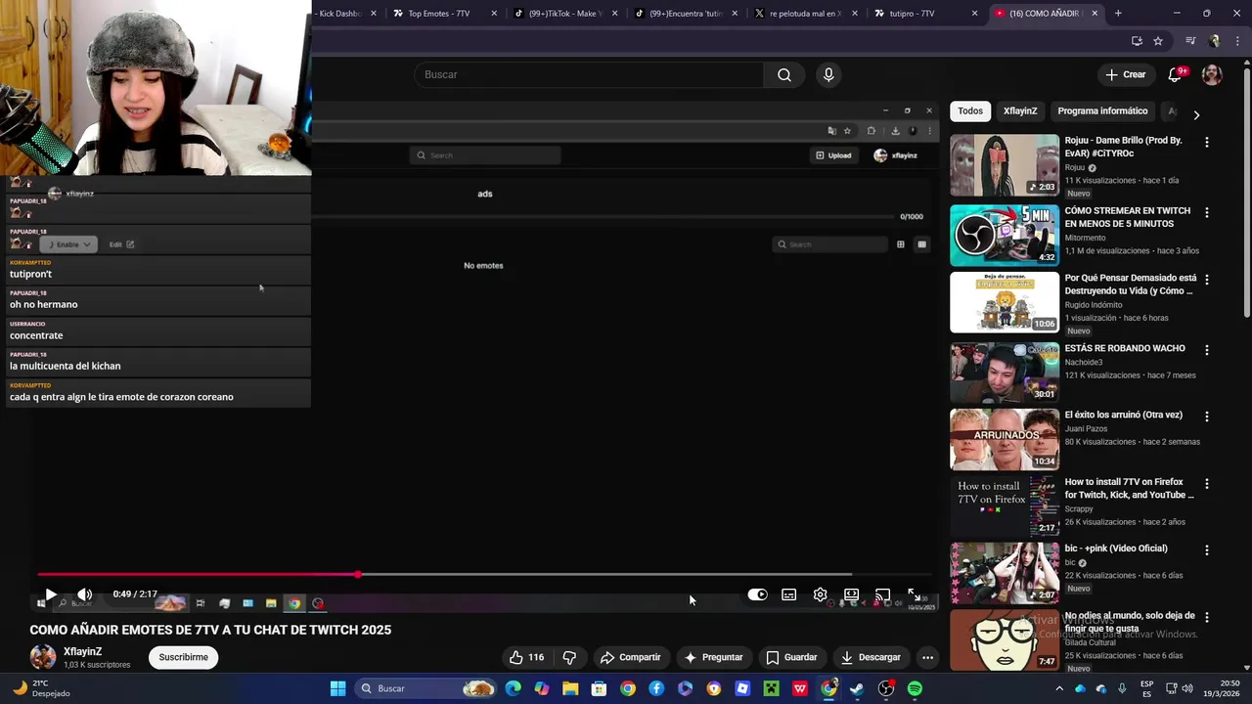
Task: Open Microsoft Edge from the taskbar
Action: pyautogui.click(x=514, y=688)
